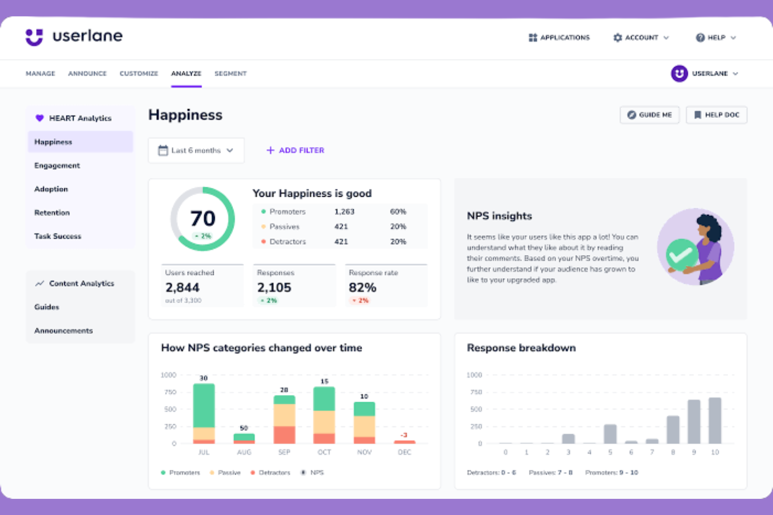This screenshot has width=773, height=515.
Task: Click the DEC bar with -3 label
Action: pyautogui.click(x=404, y=442)
